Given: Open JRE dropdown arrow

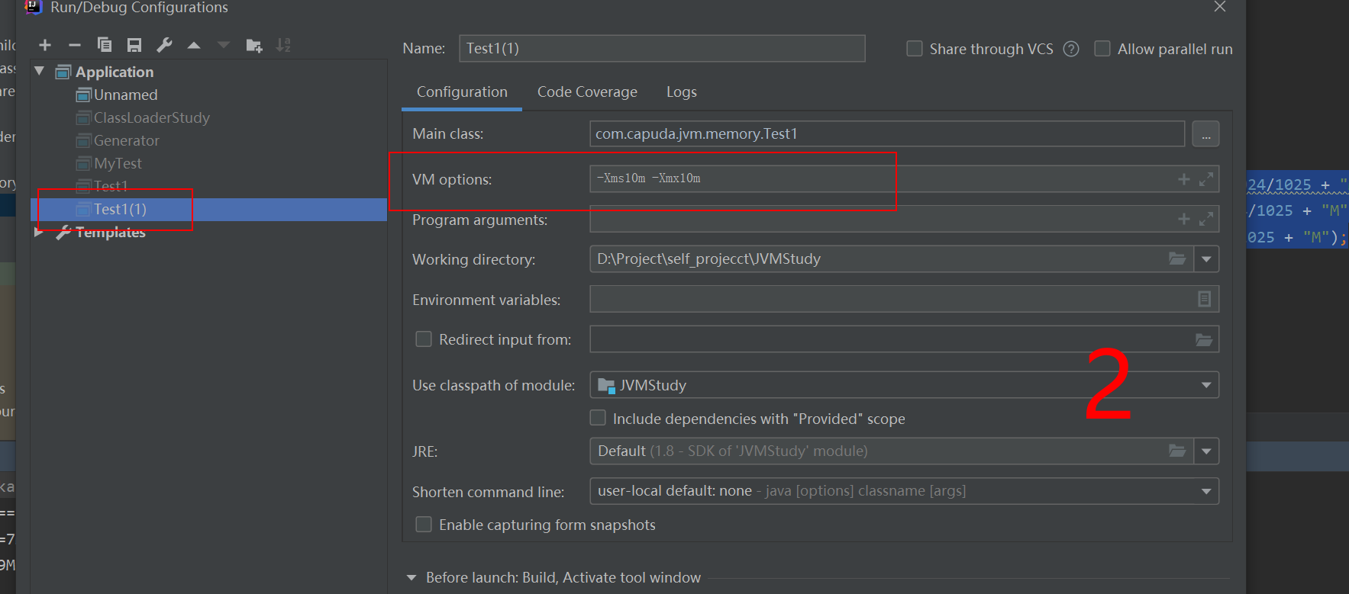Looking at the screenshot, I should [x=1206, y=451].
